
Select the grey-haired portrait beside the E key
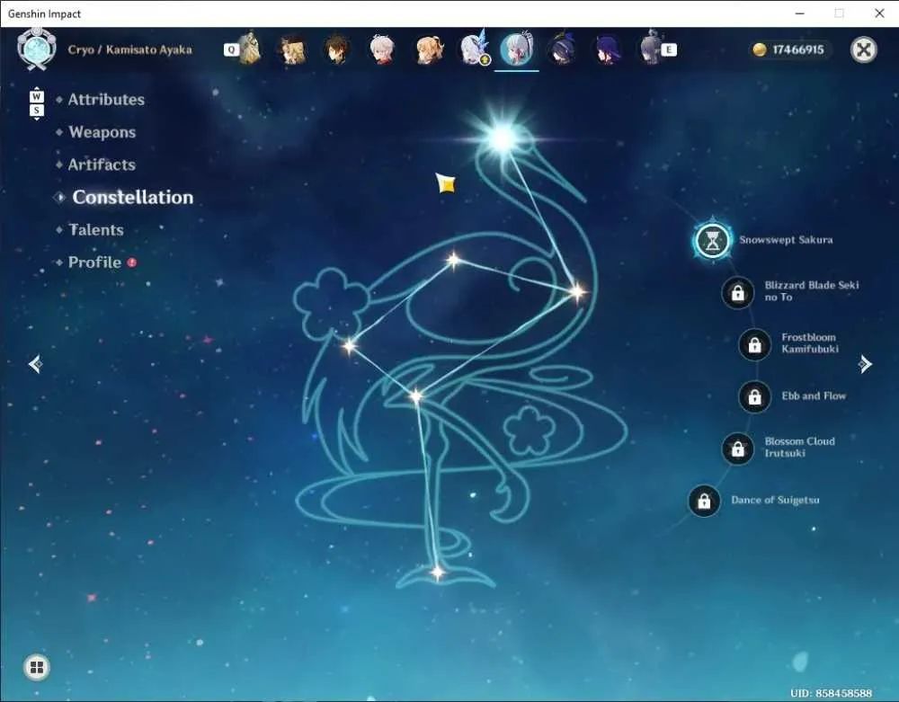[651, 49]
